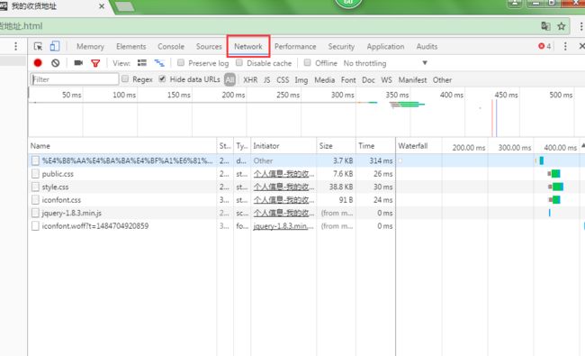Switch to large request rows view icon

click(142, 63)
